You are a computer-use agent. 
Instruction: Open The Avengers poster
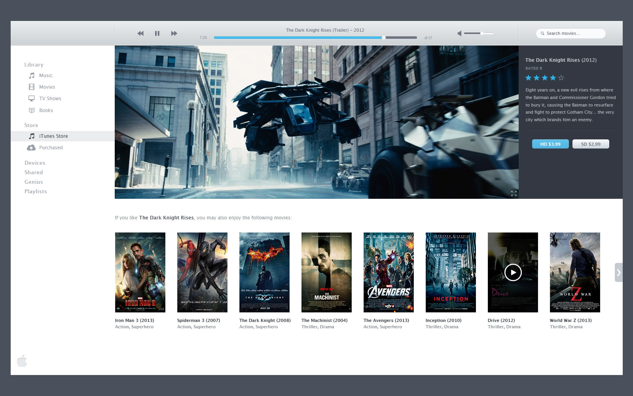click(x=389, y=272)
